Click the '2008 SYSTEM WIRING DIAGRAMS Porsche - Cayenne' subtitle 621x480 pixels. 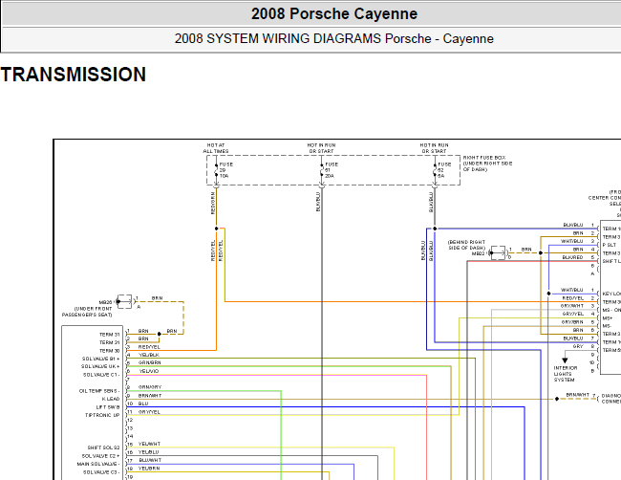click(x=333, y=39)
